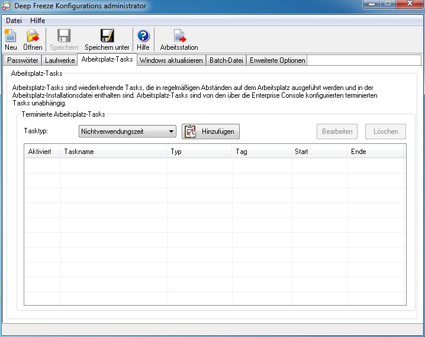Click the Tag column header
Image resolution: width=425 pixels, height=337 pixels.
click(262, 152)
